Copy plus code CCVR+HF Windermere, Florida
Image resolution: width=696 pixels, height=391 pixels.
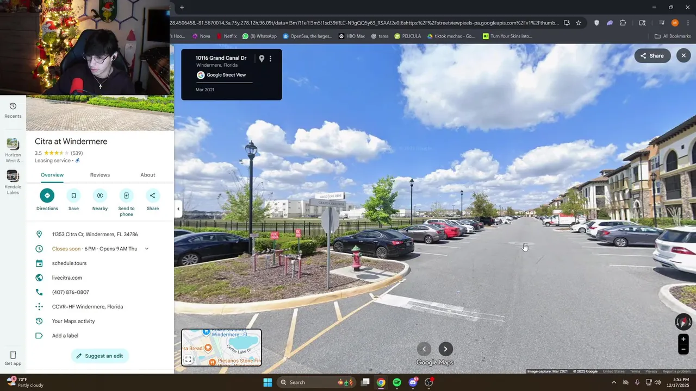coord(88,307)
